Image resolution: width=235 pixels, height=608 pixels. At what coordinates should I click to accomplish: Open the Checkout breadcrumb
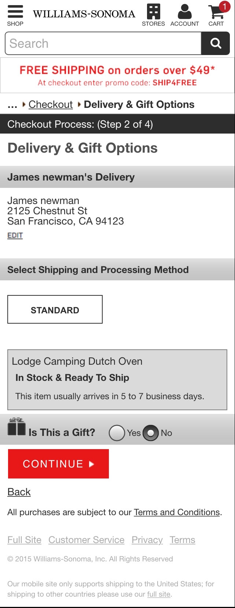tap(51, 105)
